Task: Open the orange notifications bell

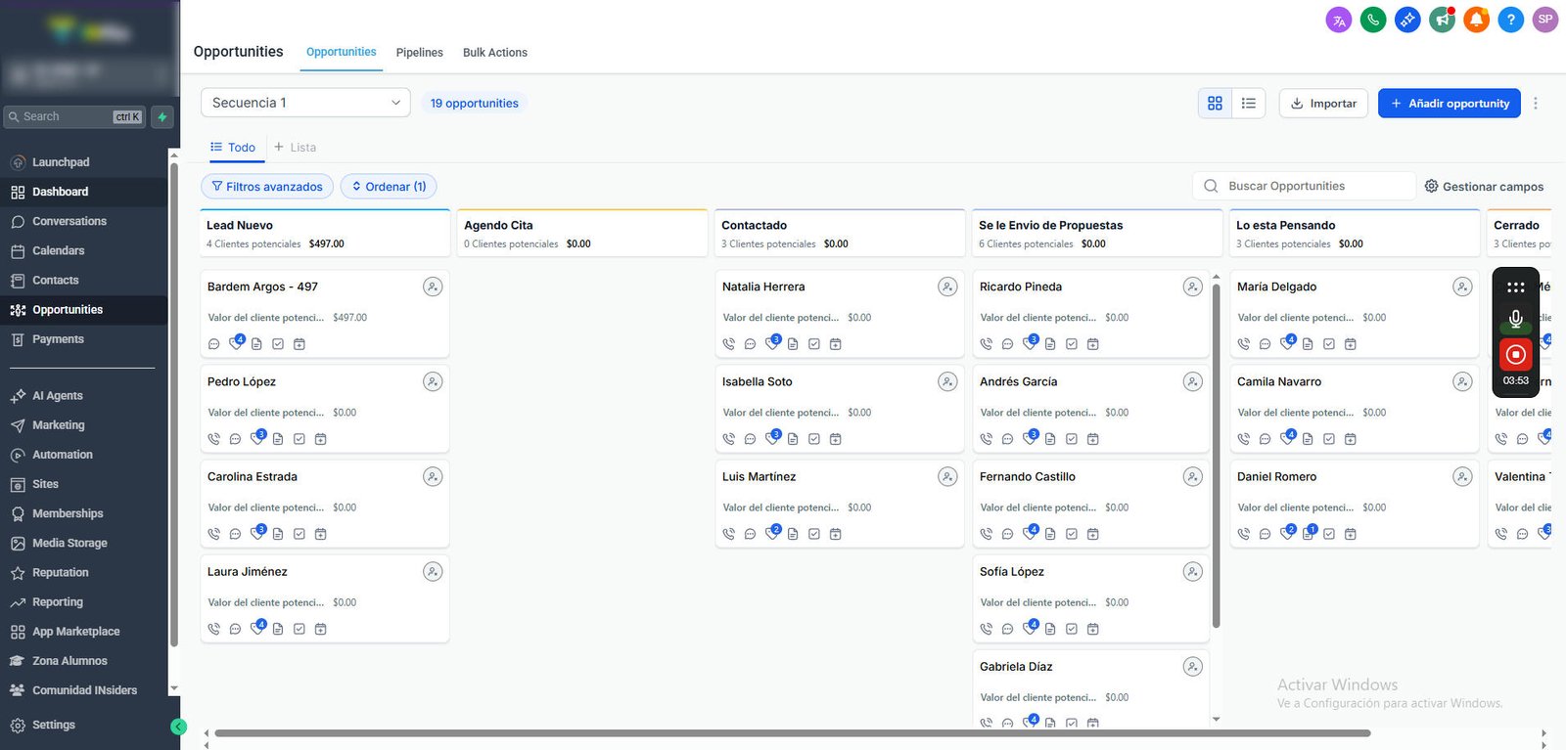Action: tap(1476, 20)
